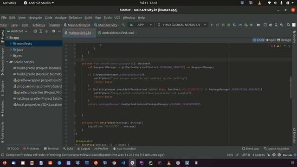
Task: Open the Terminal tool window
Action: [x=52, y=148]
